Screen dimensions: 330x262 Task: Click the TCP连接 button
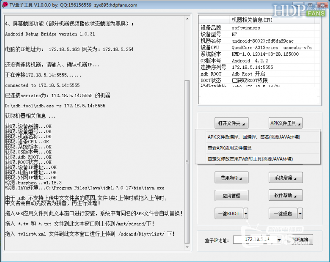click(300, 240)
